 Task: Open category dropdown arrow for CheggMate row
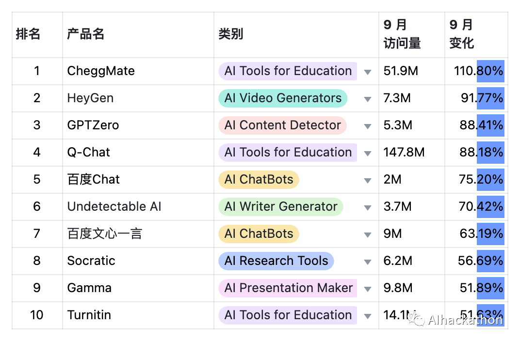pos(367,72)
